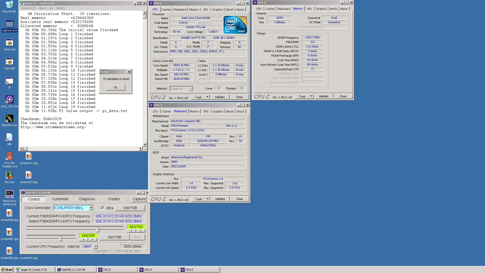Click Close in the CPU-Z Mainboard window
Image resolution: width=485 pixels, height=273 pixels.
(x=239, y=199)
